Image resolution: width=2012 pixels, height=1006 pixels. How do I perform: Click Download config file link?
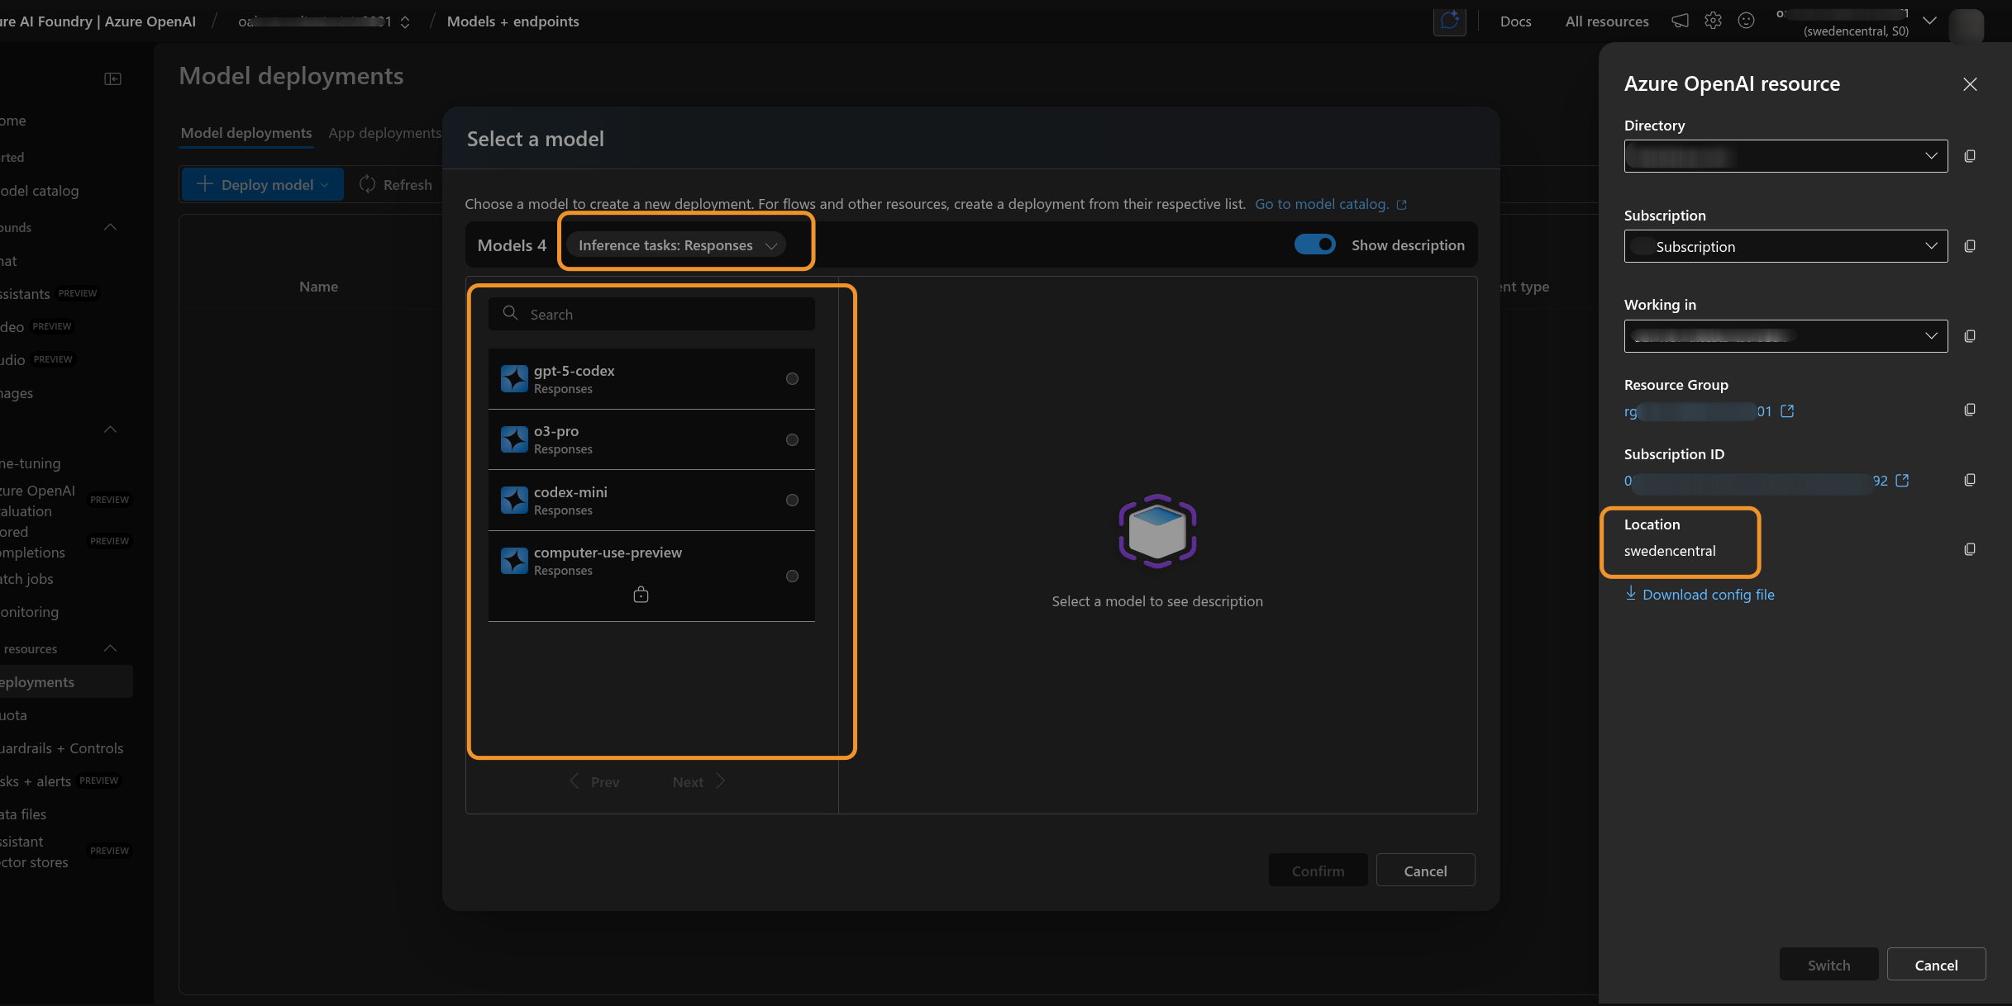coord(1708,595)
